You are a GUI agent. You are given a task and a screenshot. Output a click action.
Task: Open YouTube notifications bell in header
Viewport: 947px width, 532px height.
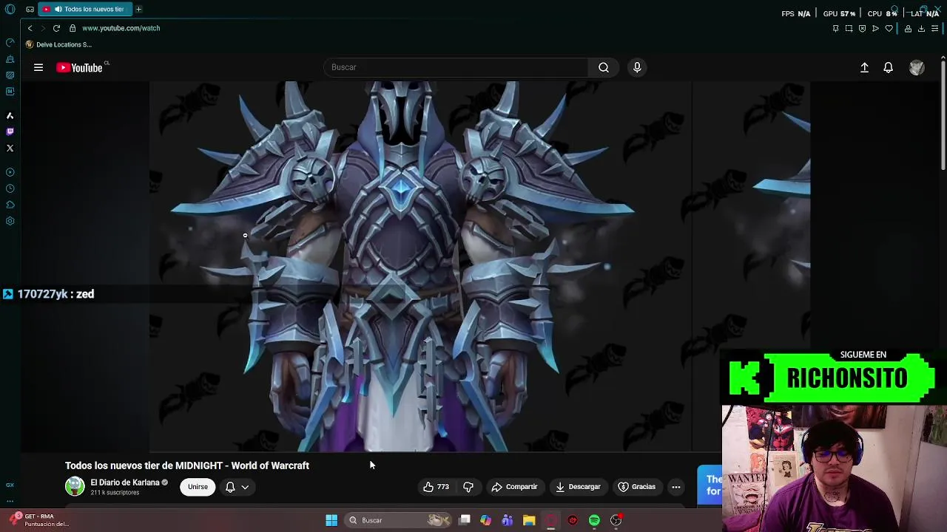click(889, 67)
